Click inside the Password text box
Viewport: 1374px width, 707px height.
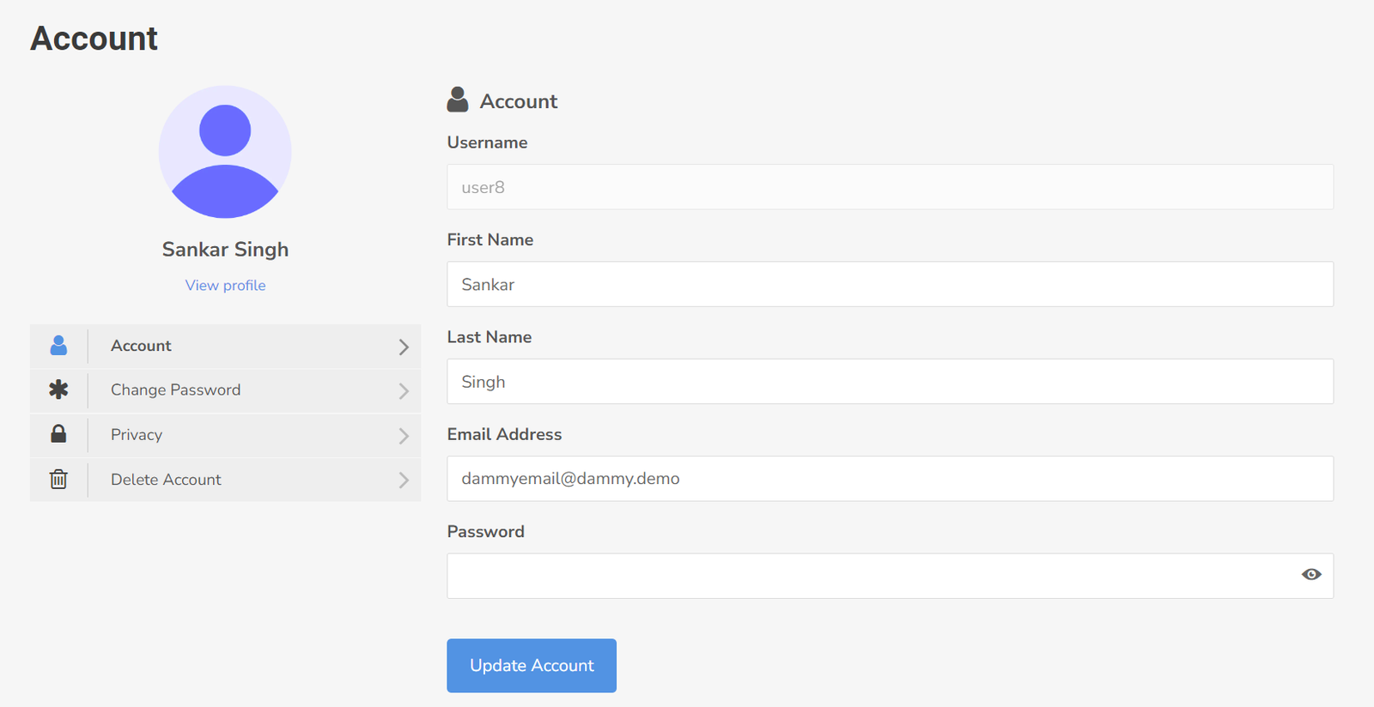tap(867, 576)
